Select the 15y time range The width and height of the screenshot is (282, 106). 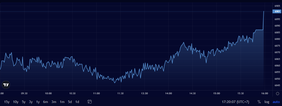(x=7, y=102)
